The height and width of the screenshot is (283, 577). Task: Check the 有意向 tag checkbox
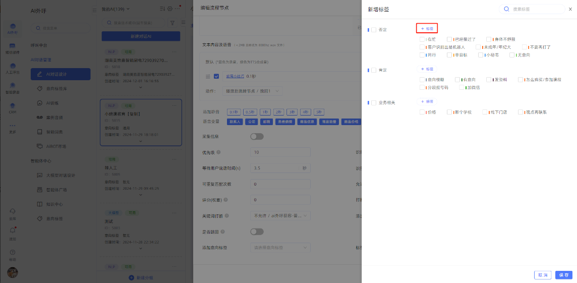click(x=457, y=80)
